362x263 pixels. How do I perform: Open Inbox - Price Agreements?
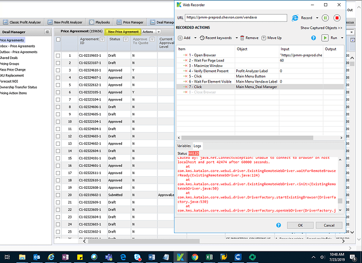17,46
